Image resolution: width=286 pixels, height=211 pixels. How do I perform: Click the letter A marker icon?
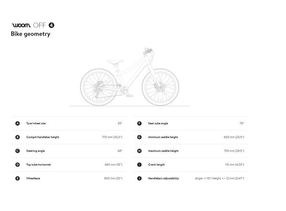point(17,123)
